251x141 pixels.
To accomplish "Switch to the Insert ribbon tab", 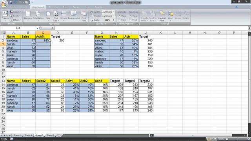I will point(24,7).
